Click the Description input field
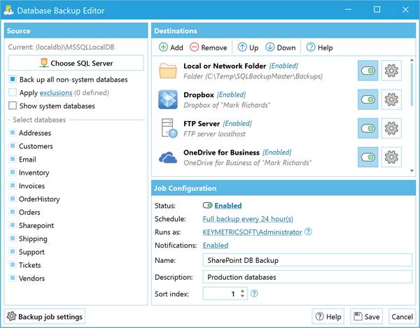This screenshot has height=328, width=420. coord(307,277)
